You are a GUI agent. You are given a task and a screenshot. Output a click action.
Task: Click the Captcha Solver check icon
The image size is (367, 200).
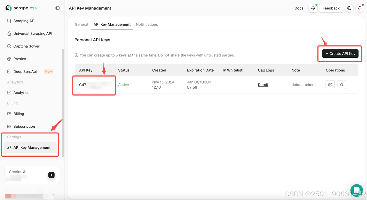[x=9, y=46]
